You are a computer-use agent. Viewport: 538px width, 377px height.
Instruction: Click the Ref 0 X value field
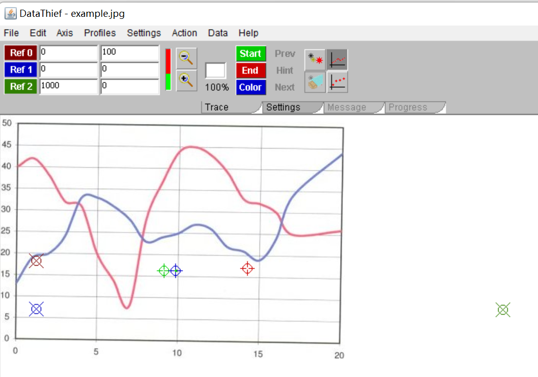tap(69, 53)
